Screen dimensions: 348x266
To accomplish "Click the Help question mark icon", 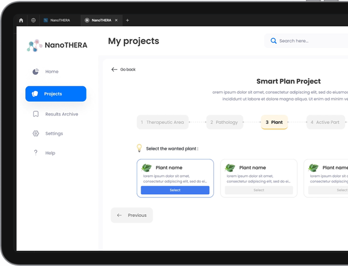I will (36, 153).
